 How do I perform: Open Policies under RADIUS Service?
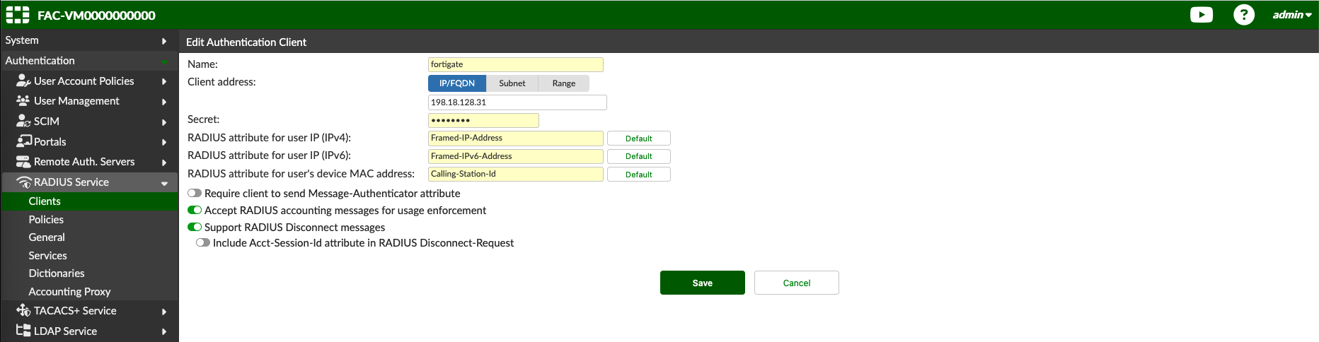click(x=46, y=220)
